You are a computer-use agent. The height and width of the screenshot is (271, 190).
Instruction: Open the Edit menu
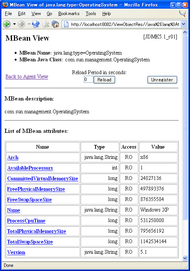coord(21,14)
